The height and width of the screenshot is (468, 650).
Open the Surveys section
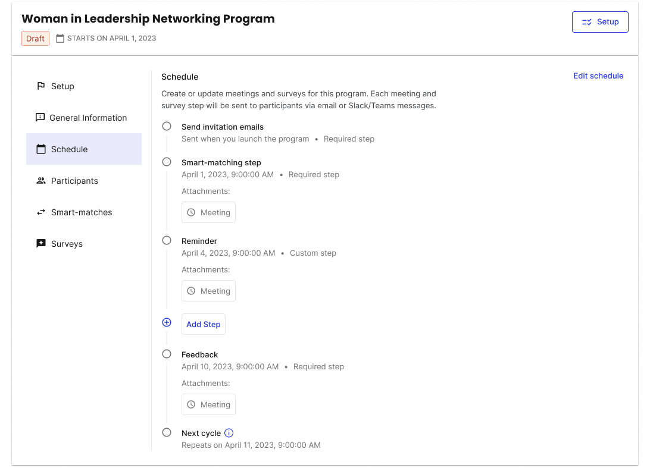point(84,244)
